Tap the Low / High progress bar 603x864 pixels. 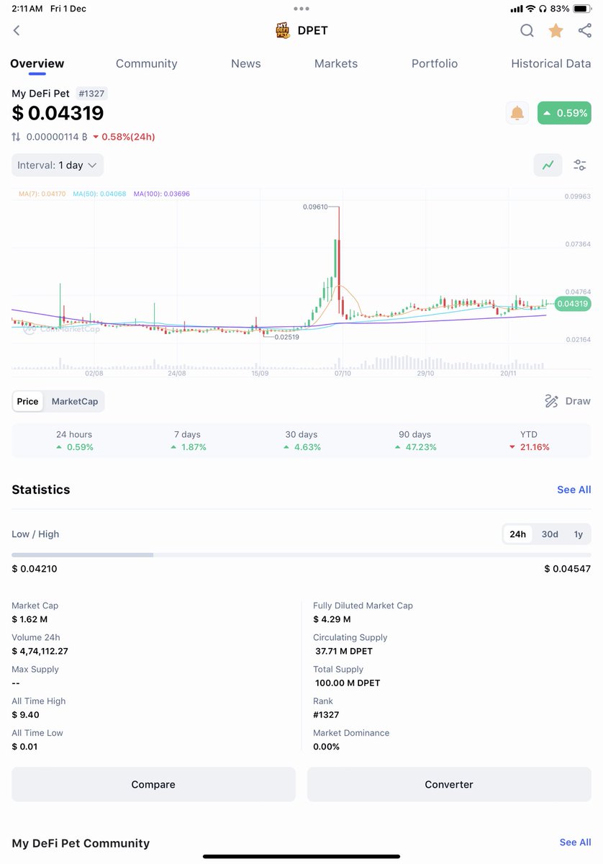pyautogui.click(x=301, y=555)
